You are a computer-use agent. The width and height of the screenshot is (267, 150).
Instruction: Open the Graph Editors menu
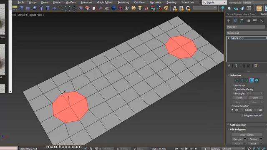[105, 2]
